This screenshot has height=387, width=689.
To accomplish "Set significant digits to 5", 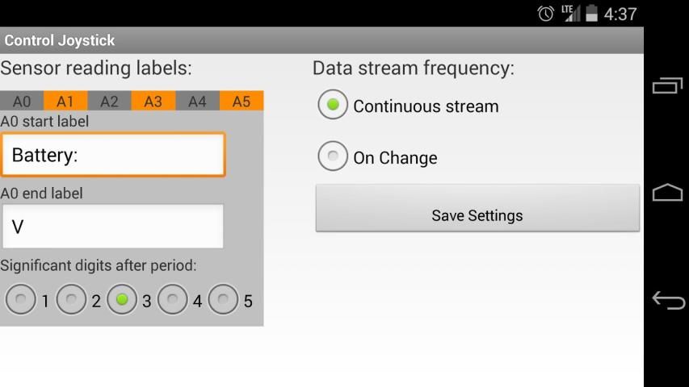I will click(223, 300).
